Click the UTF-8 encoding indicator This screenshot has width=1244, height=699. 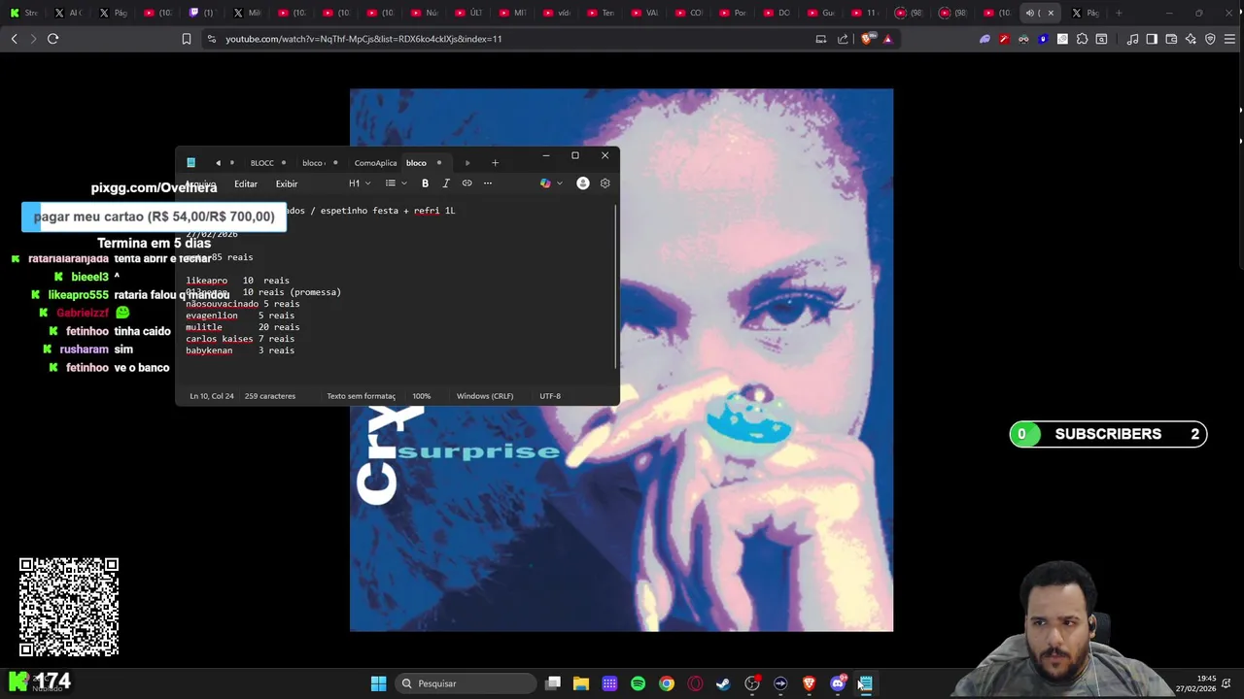(x=550, y=396)
